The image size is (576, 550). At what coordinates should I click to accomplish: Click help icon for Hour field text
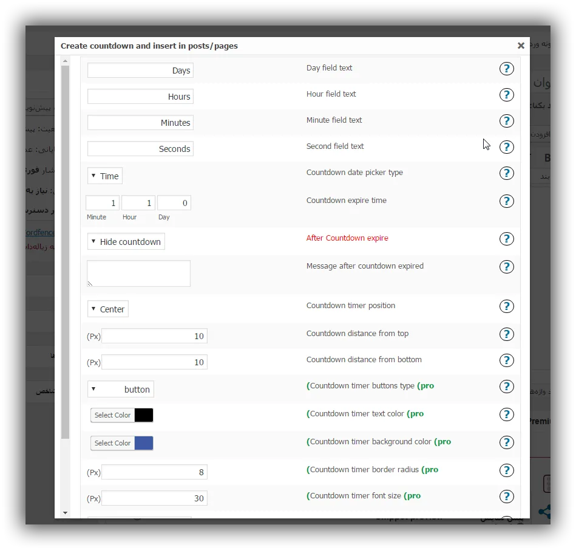point(506,95)
